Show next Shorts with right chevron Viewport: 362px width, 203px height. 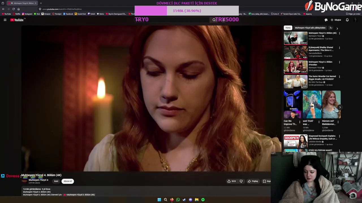coord(340,107)
